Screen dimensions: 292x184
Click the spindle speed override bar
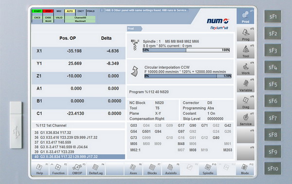[x=186, y=50]
